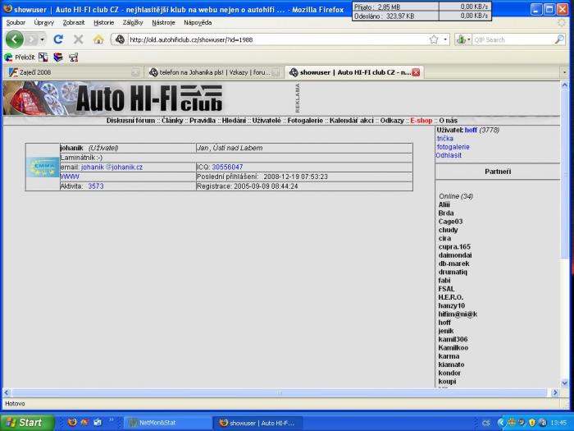Click the Odhlásit logout link
Screen dimensions: 574x431
(x=449, y=155)
